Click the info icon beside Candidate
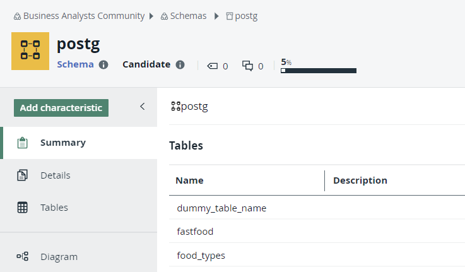465x272 pixels. pos(180,64)
